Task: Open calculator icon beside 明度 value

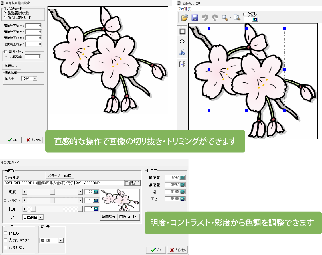Action: (x=96, y=192)
